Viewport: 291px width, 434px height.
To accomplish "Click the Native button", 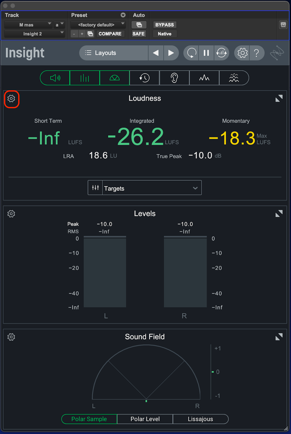I will tap(164, 34).
